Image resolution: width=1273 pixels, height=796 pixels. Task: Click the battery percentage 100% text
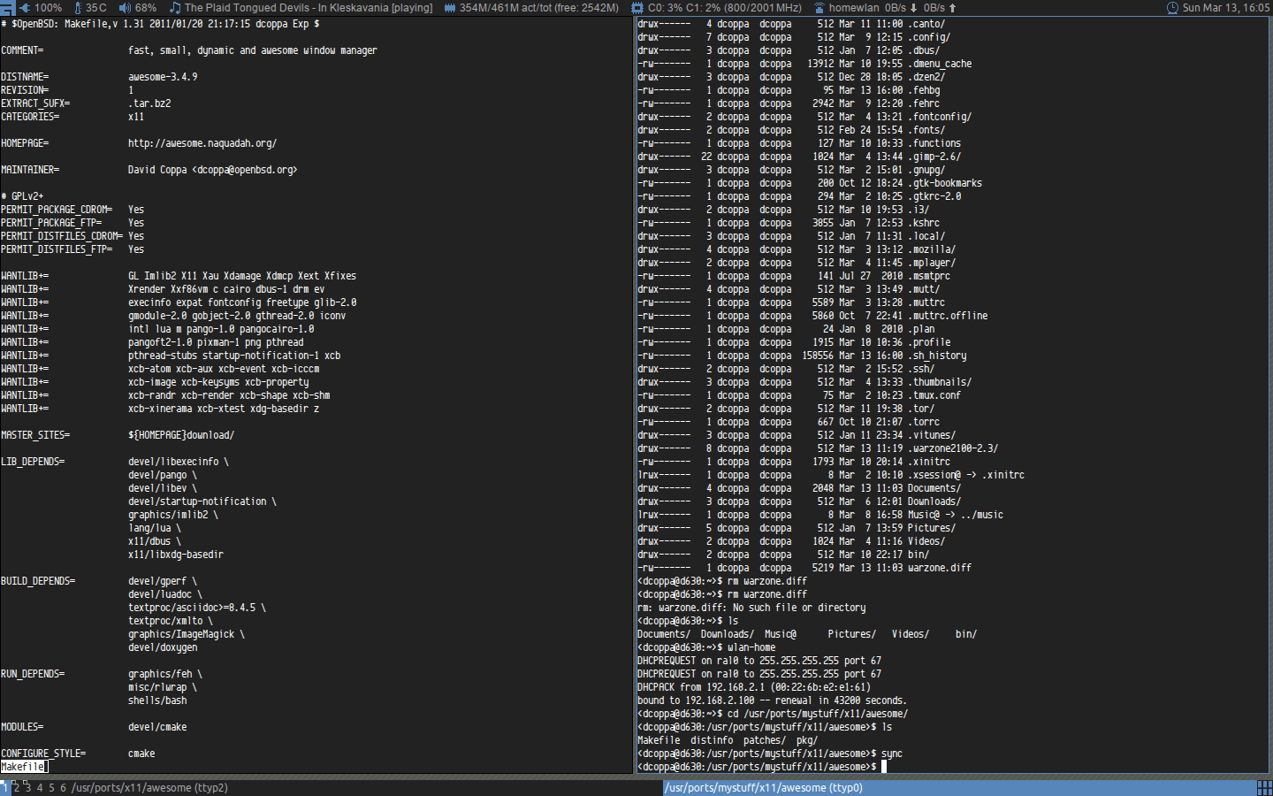point(48,8)
